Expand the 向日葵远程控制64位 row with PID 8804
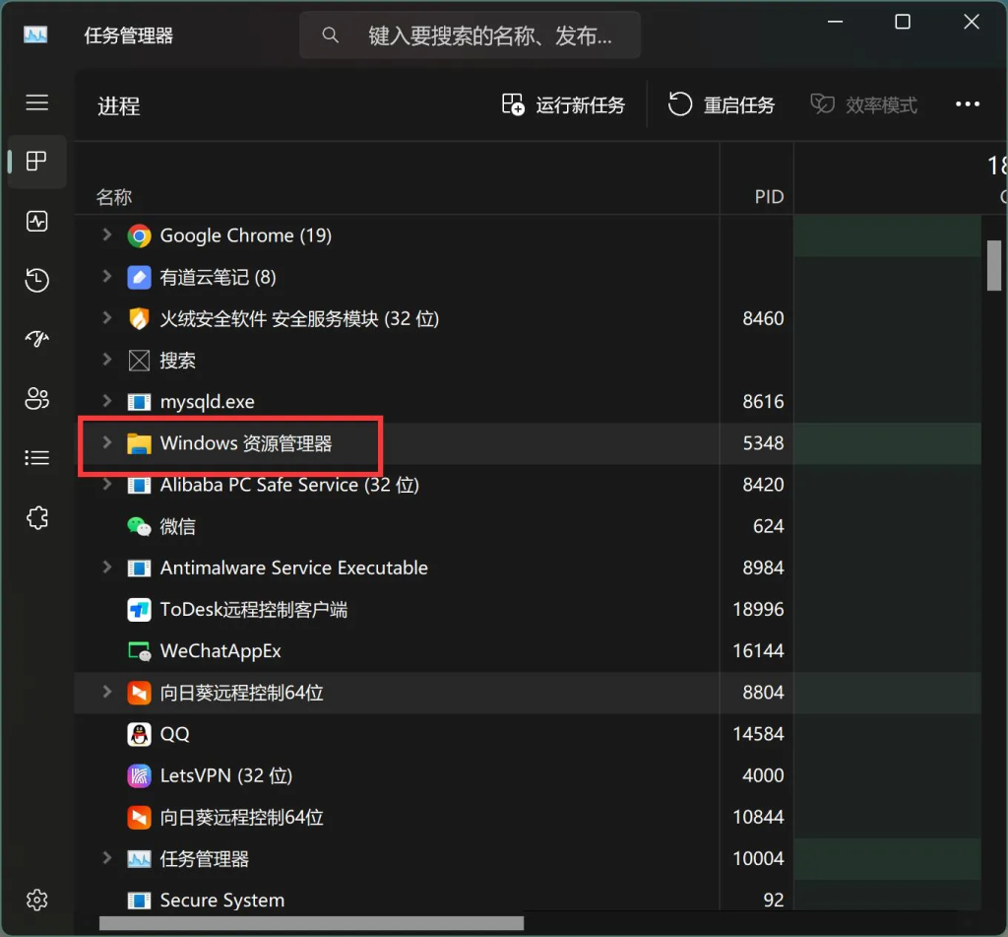Screen dimensions: 1008x937 click(106, 692)
